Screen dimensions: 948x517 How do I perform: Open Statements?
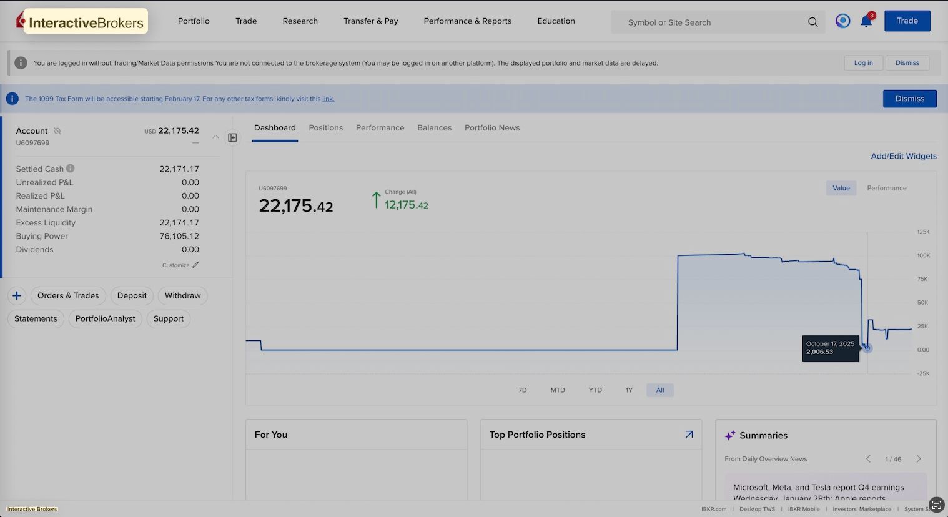click(36, 319)
